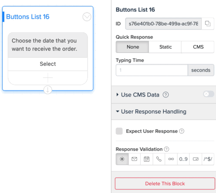Click the ID field value
Image resolution: width=216 pixels, height=193 pixels.
[164, 24]
